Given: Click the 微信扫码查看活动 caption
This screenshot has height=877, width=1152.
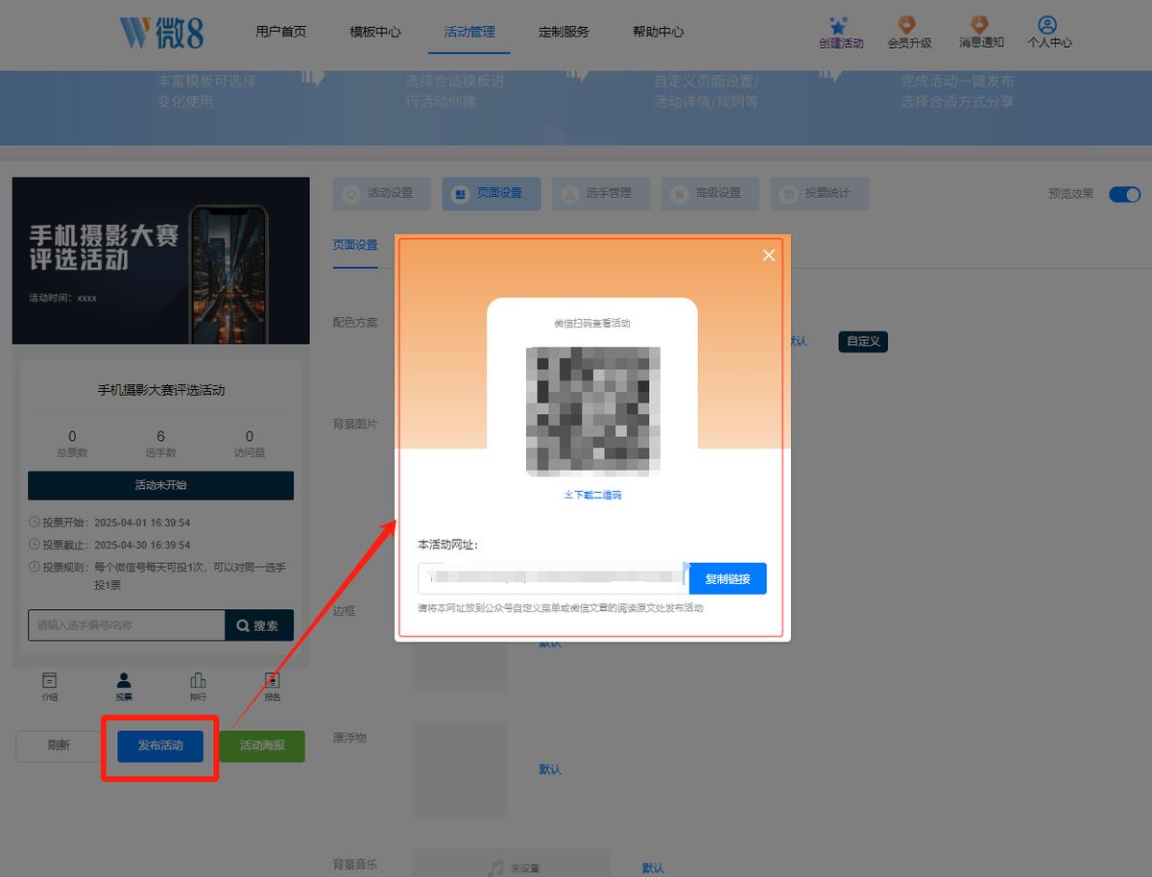Looking at the screenshot, I should click(592, 324).
